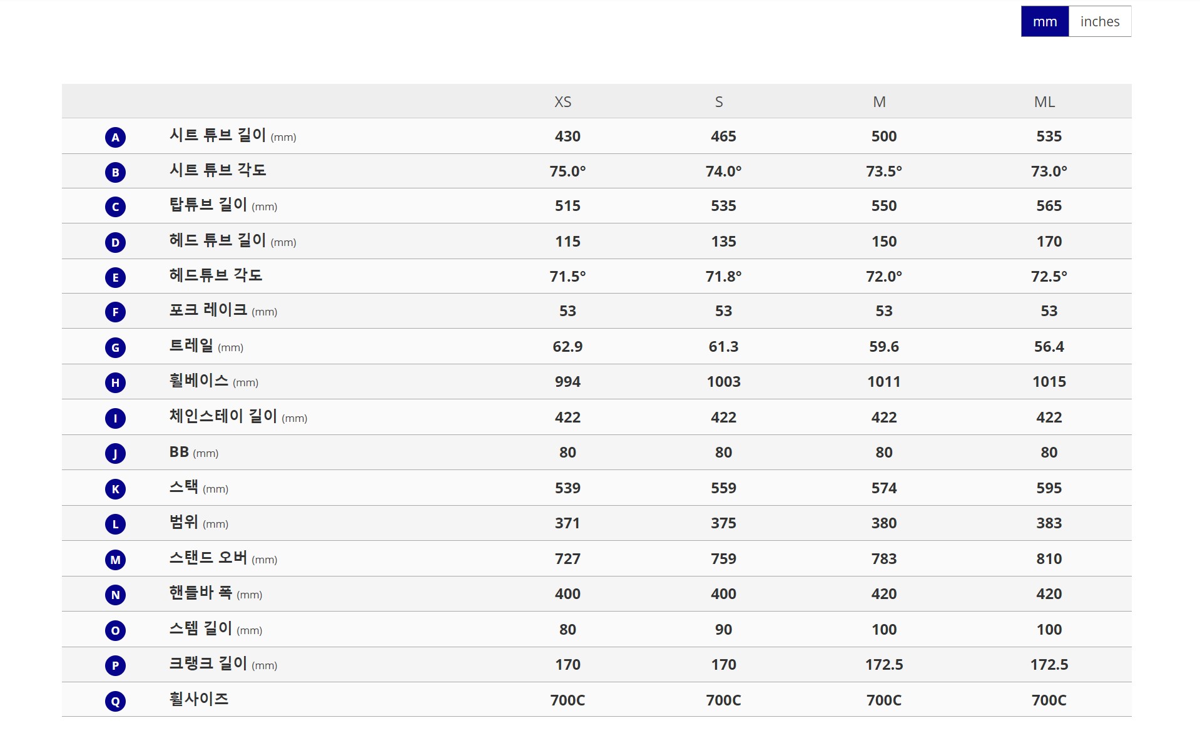Click the XS size column header
The width and height of the screenshot is (1200, 738).
point(562,102)
